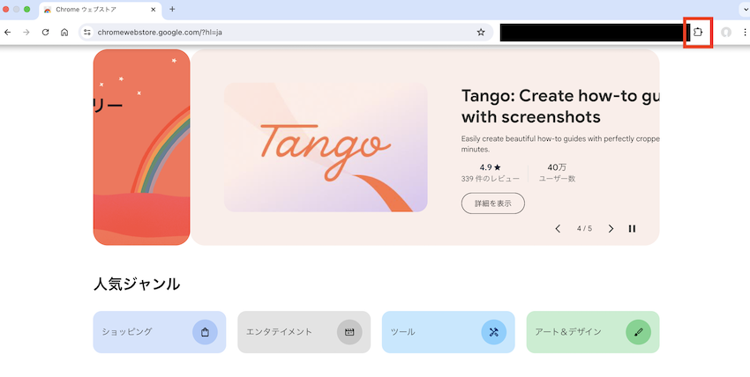The image size is (750, 377).
Task: Click the entertainment clapperboard icon
Action: click(349, 332)
